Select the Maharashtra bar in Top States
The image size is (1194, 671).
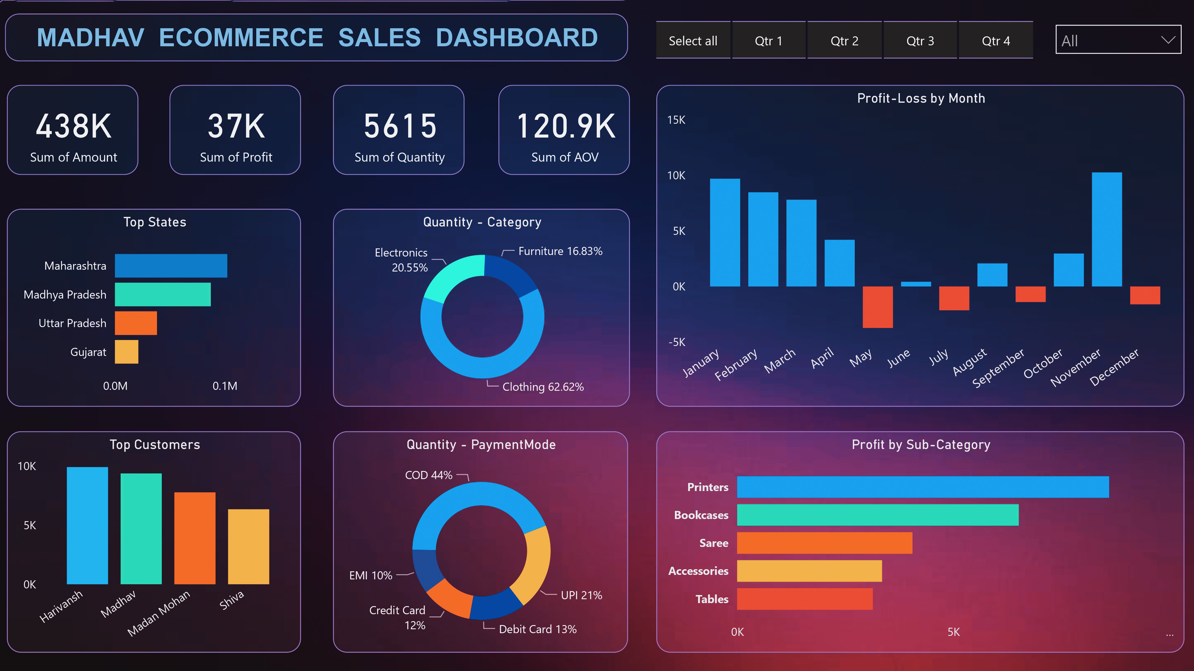[x=171, y=265]
